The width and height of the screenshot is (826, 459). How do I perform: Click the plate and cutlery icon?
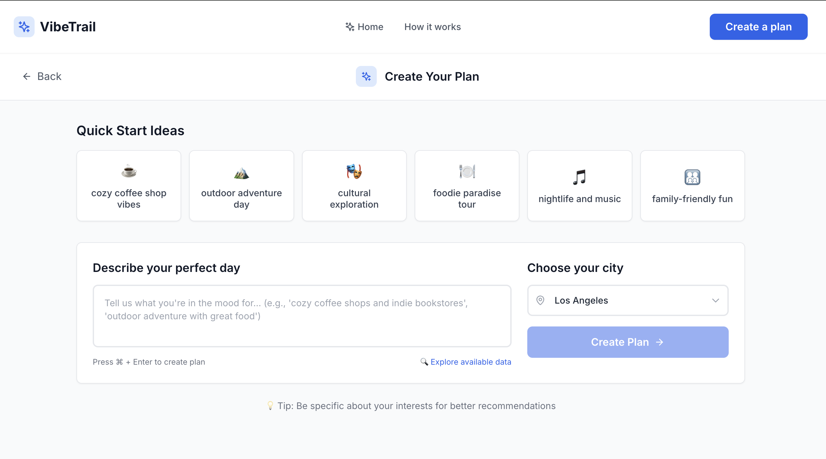(467, 171)
